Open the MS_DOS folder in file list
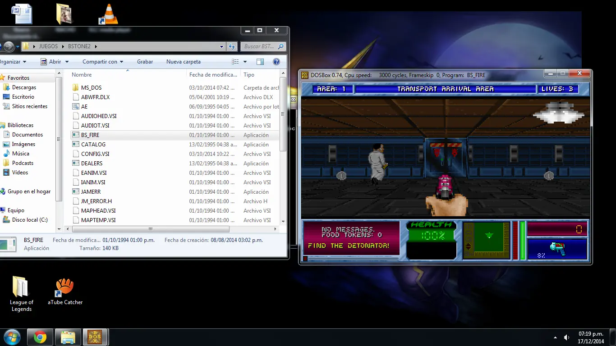The image size is (616, 346). (91, 88)
